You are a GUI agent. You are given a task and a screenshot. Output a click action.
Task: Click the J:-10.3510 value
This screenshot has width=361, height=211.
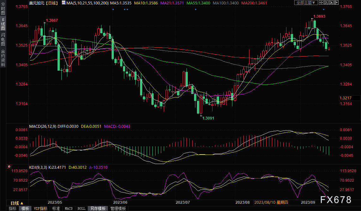98,167
